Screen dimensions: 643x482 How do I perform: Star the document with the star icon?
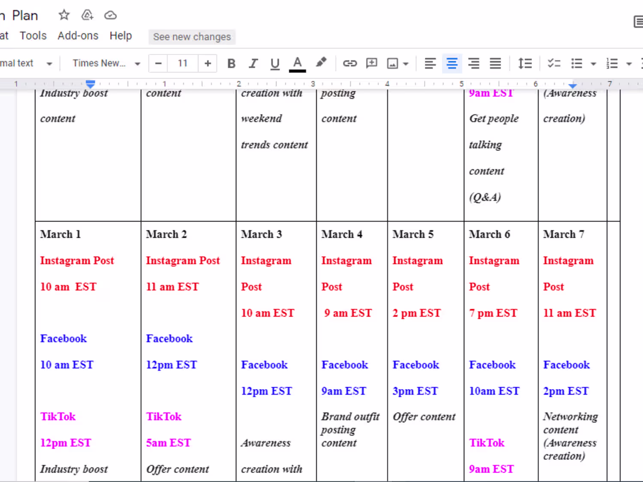[64, 15]
